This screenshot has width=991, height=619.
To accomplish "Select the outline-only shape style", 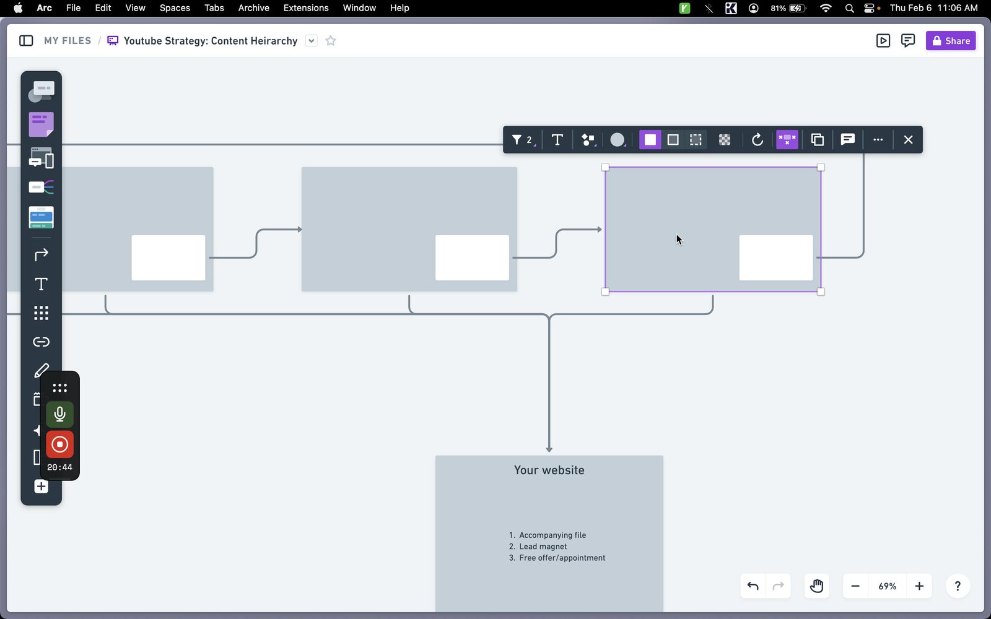I will 673,140.
